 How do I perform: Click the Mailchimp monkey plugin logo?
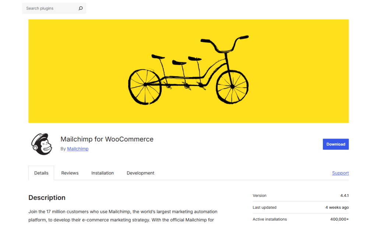[x=42, y=144]
